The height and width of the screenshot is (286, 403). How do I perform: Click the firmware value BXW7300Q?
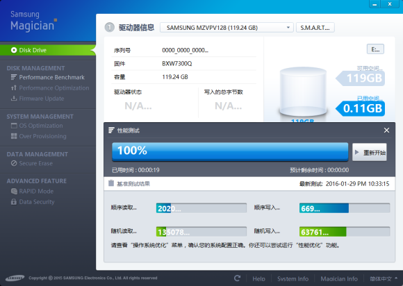(x=176, y=63)
